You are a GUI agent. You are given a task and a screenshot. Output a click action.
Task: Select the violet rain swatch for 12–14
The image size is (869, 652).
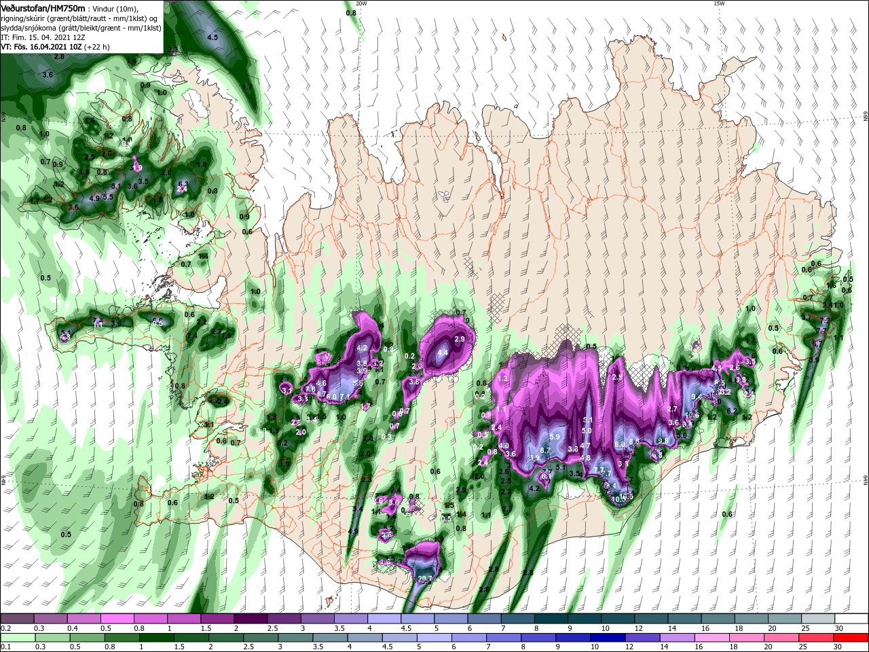tap(643, 637)
